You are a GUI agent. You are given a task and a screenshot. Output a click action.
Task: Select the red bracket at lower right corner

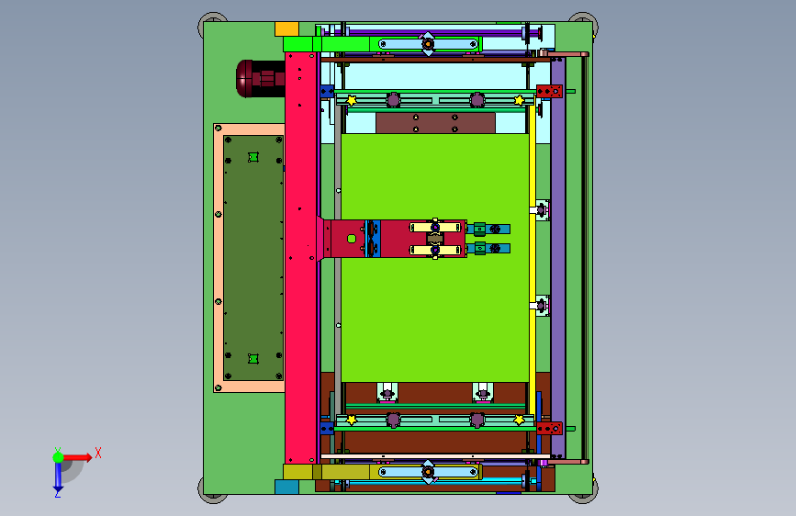point(549,428)
